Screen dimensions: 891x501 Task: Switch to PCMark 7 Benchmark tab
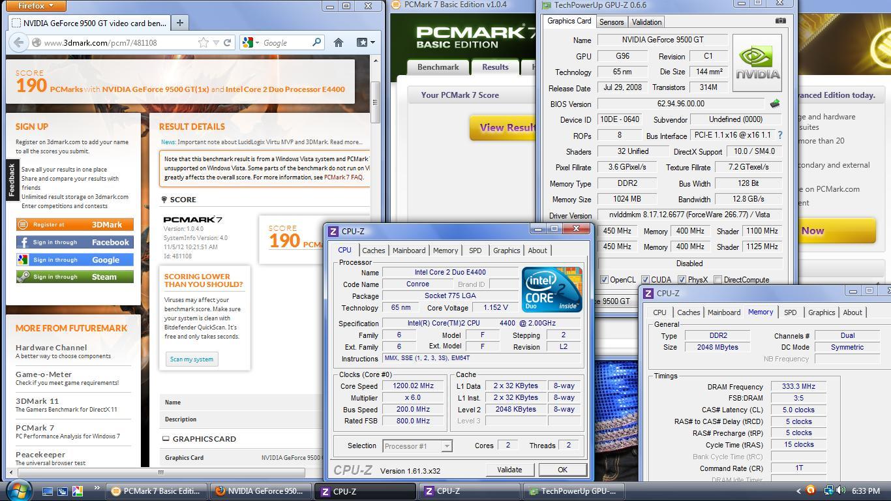pyautogui.click(x=438, y=67)
